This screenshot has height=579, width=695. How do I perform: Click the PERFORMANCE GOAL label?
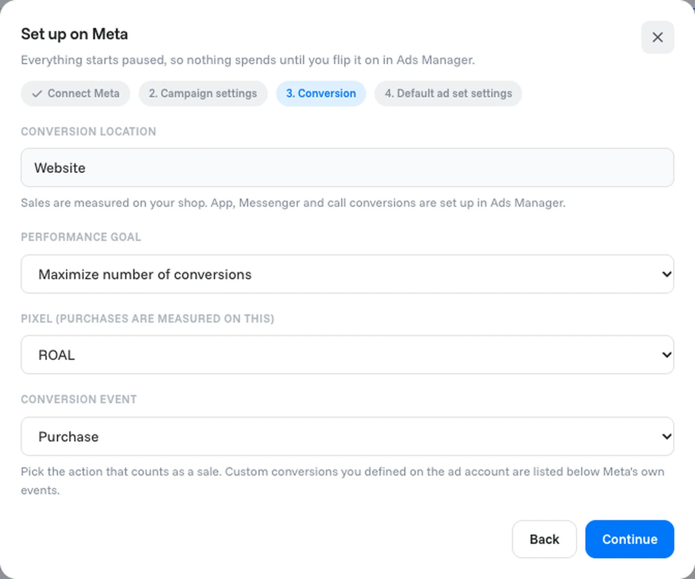pos(81,237)
